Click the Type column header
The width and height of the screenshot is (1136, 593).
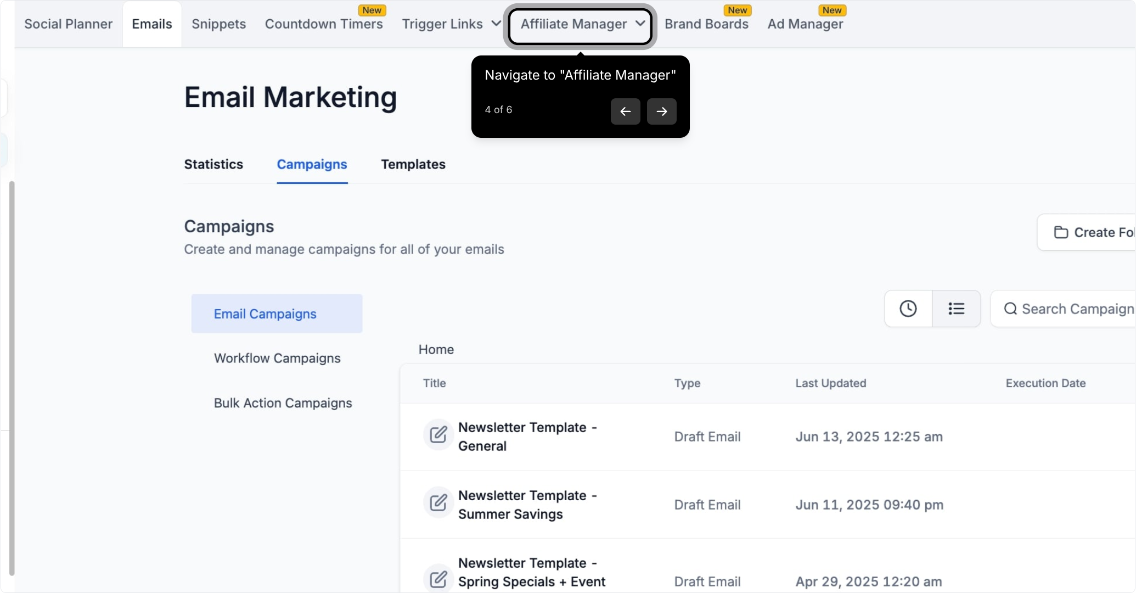687,383
